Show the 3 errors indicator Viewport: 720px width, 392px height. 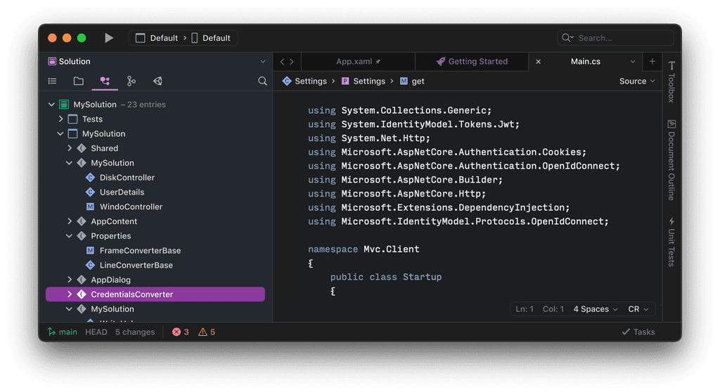click(x=181, y=332)
